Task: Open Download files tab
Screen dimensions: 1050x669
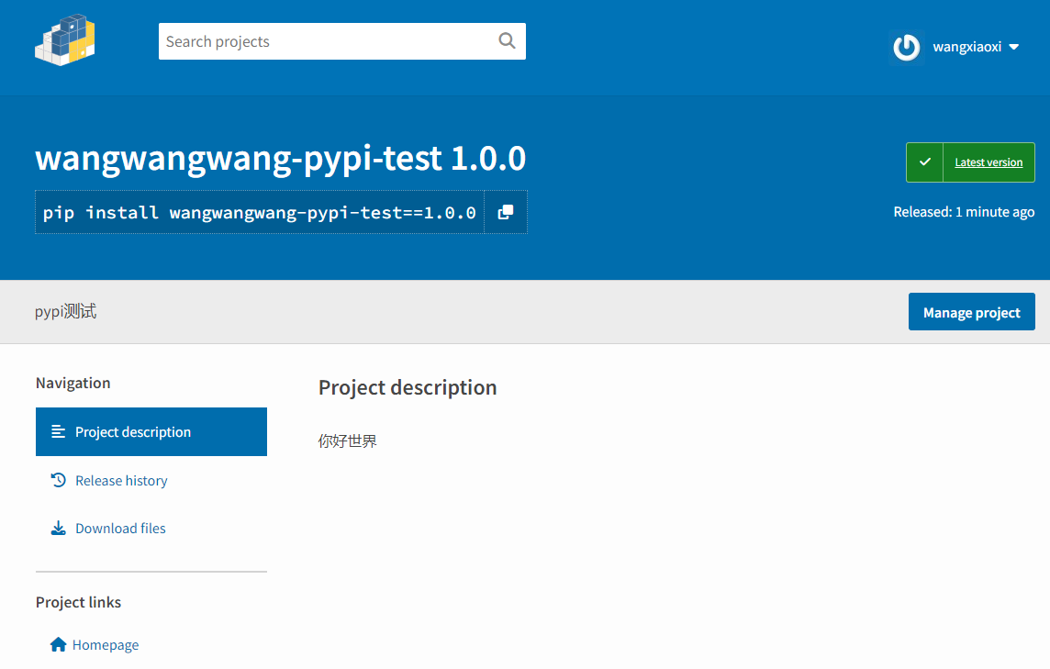Action: [x=120, y=529]
